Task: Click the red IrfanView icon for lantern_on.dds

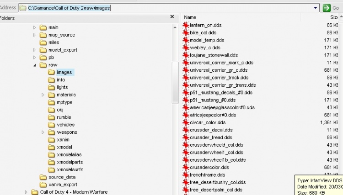Action: (186, 25)
